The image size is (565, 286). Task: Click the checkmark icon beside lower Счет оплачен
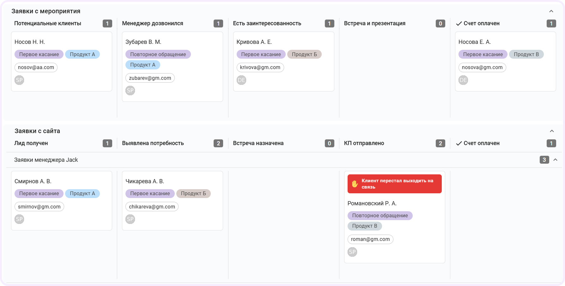[459, 143]
